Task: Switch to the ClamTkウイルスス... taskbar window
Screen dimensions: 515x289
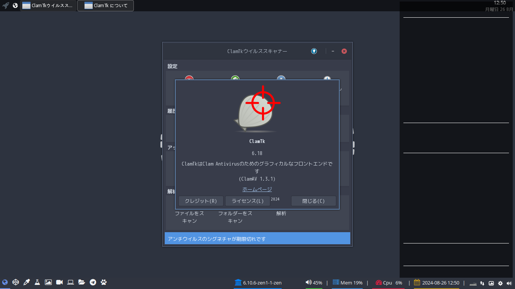Action: click(x=48, y=6)
